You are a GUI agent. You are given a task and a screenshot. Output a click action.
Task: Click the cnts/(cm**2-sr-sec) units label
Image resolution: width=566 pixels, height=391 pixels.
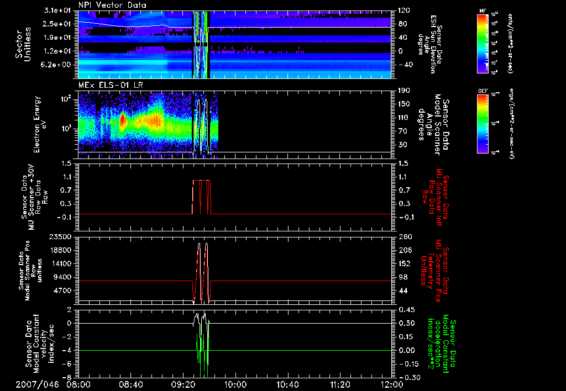click(510, 44)
